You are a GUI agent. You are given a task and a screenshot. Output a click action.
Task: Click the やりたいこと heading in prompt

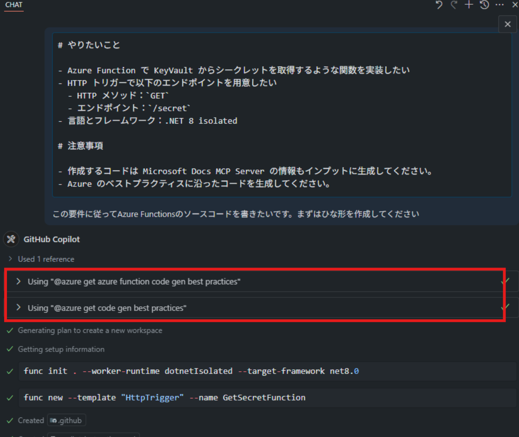click(x=89, y=45)
